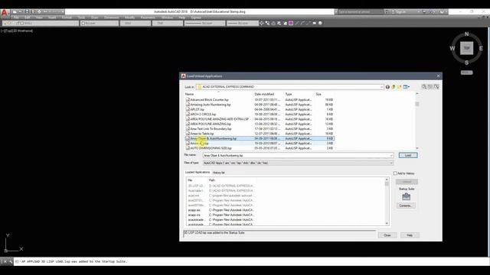The height and width of the screenshot is (275, 490).
Task: Click the magnifier find icon in dialog toolbar
Action: coord(423,86)
